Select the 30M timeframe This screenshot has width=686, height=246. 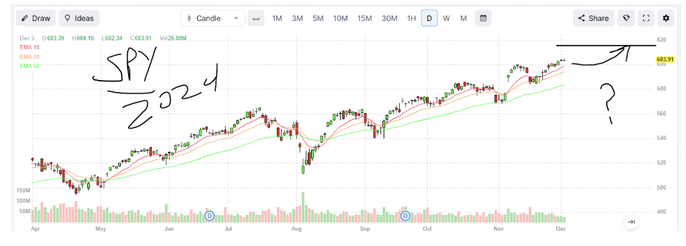[390, 18]
